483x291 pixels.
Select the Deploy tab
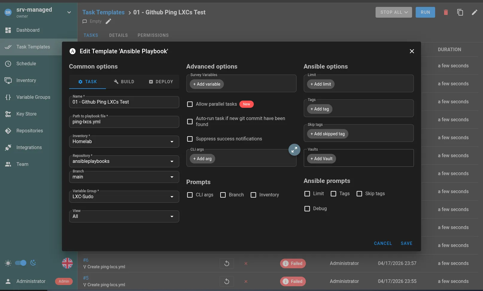(x=161, y=82)
